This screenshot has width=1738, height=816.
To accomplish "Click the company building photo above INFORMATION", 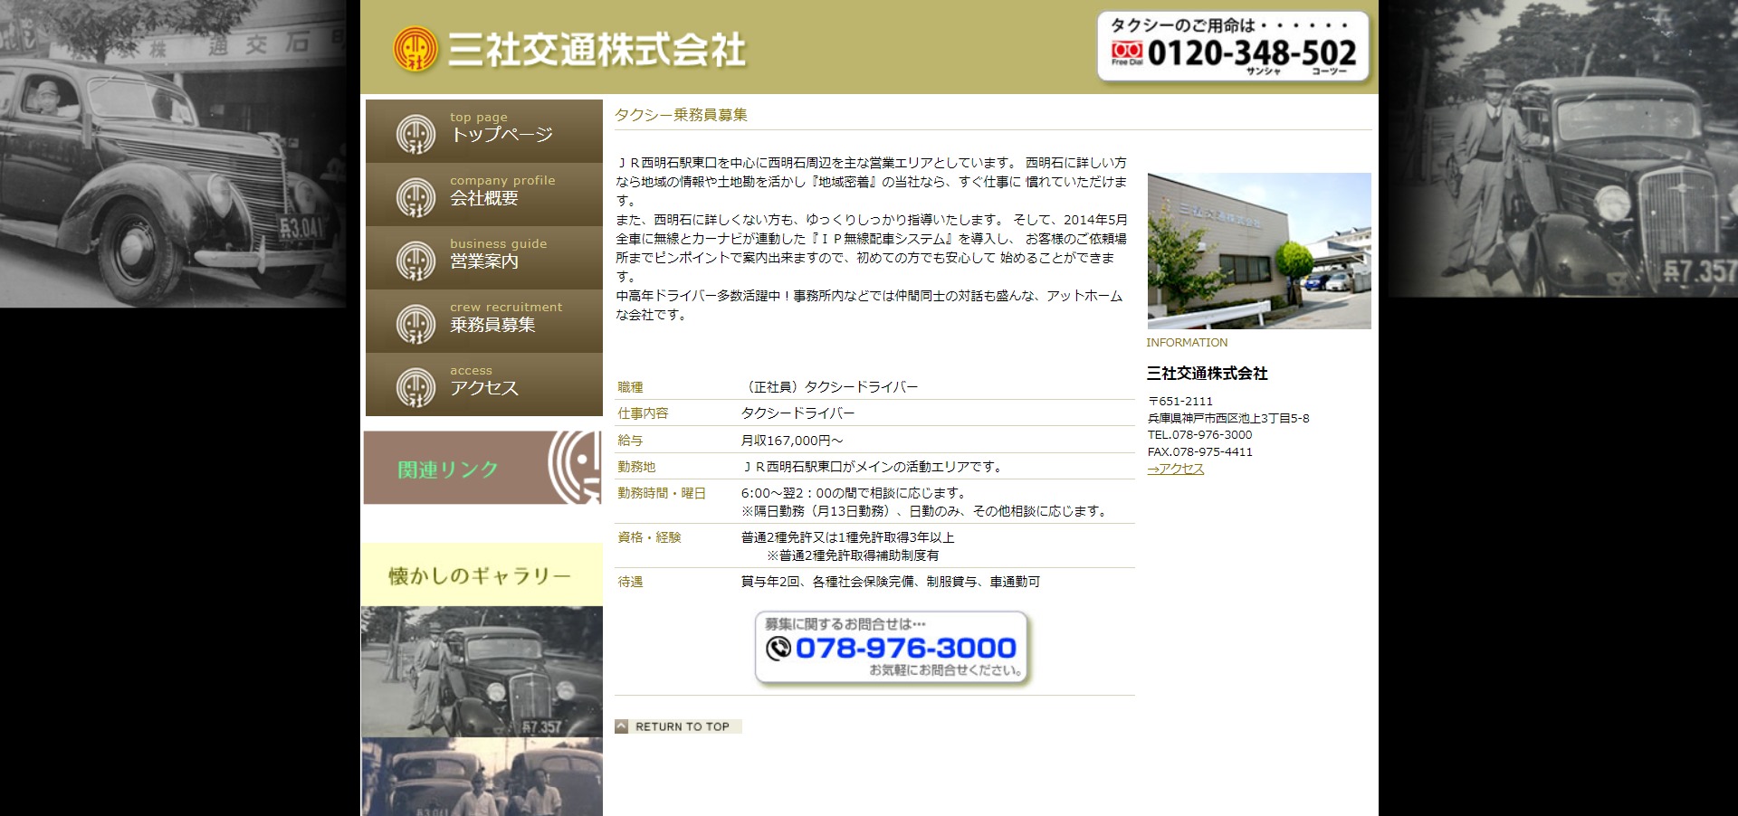I will 1259,251.
